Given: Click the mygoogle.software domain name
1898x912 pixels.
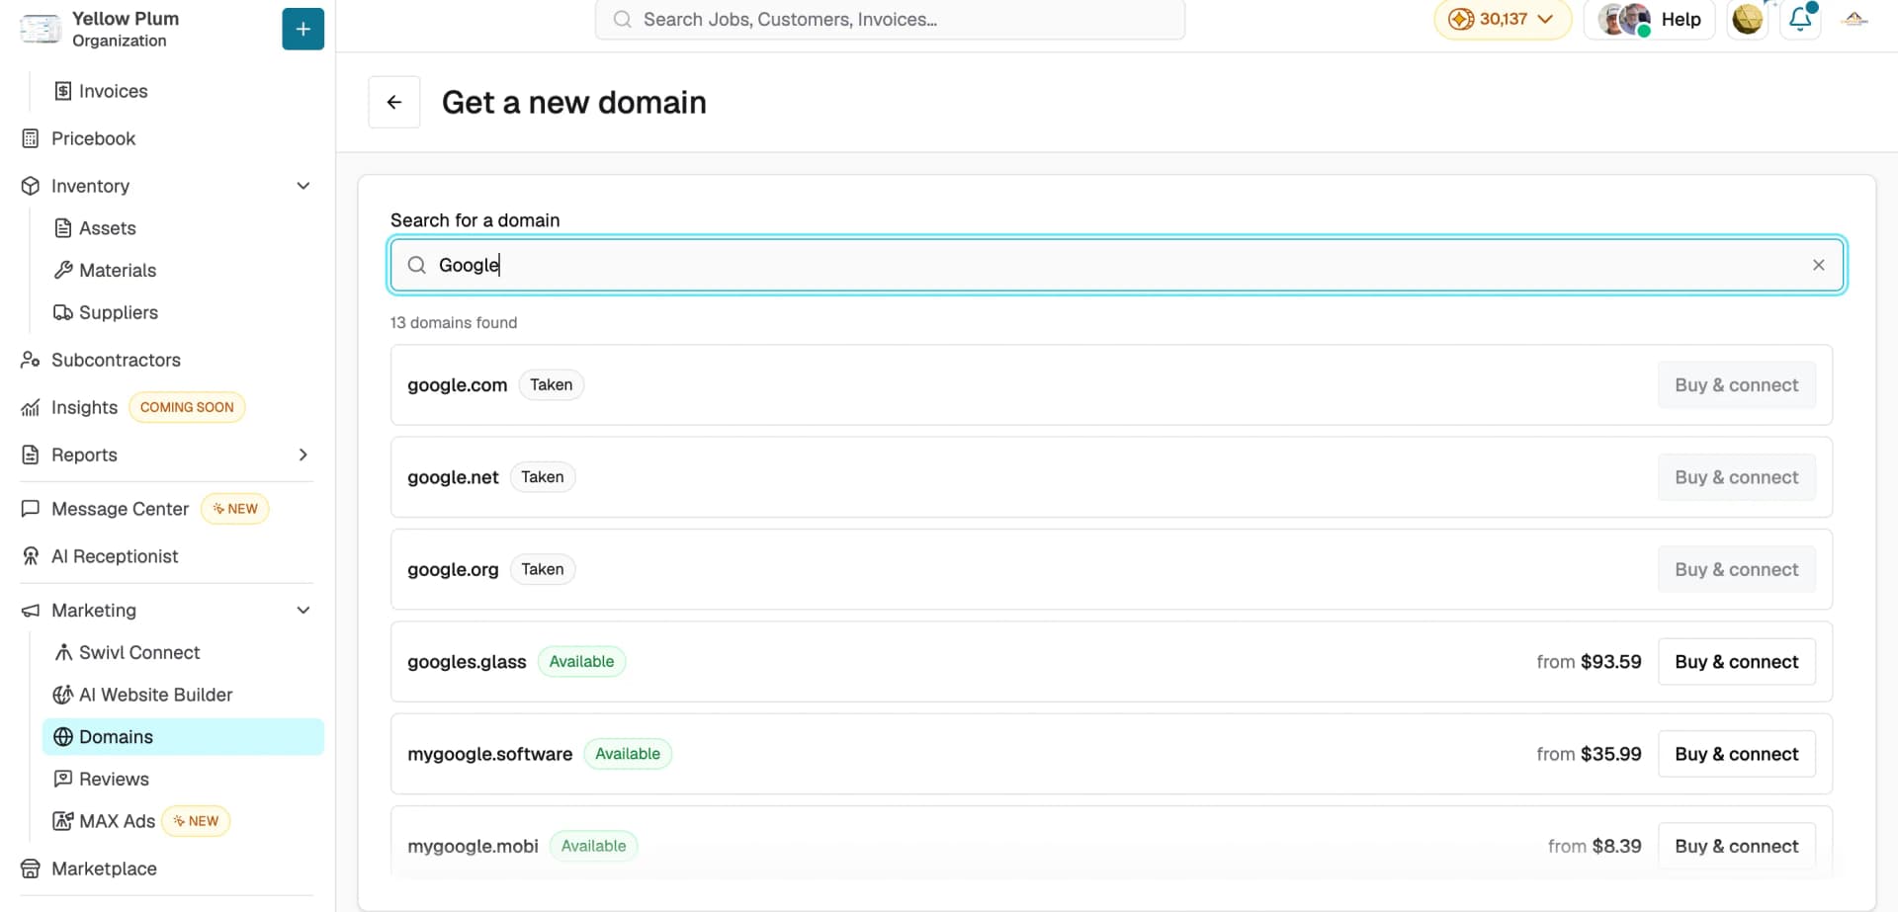Looking at the screenshot, I should tap(489, 754).
